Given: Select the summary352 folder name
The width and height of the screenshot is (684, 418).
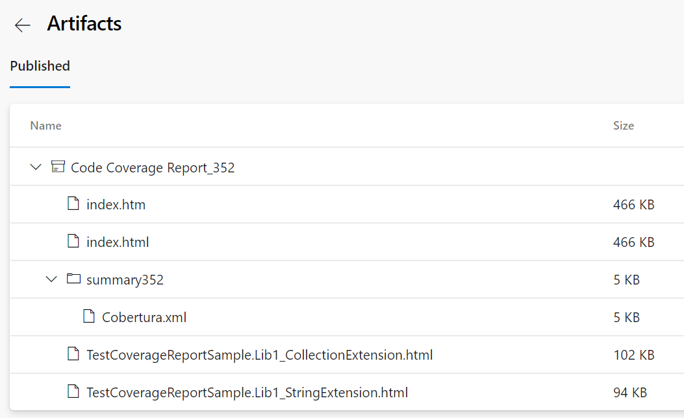Looking at the screenshot, I should pyautogui.click(x=125, y=280).
